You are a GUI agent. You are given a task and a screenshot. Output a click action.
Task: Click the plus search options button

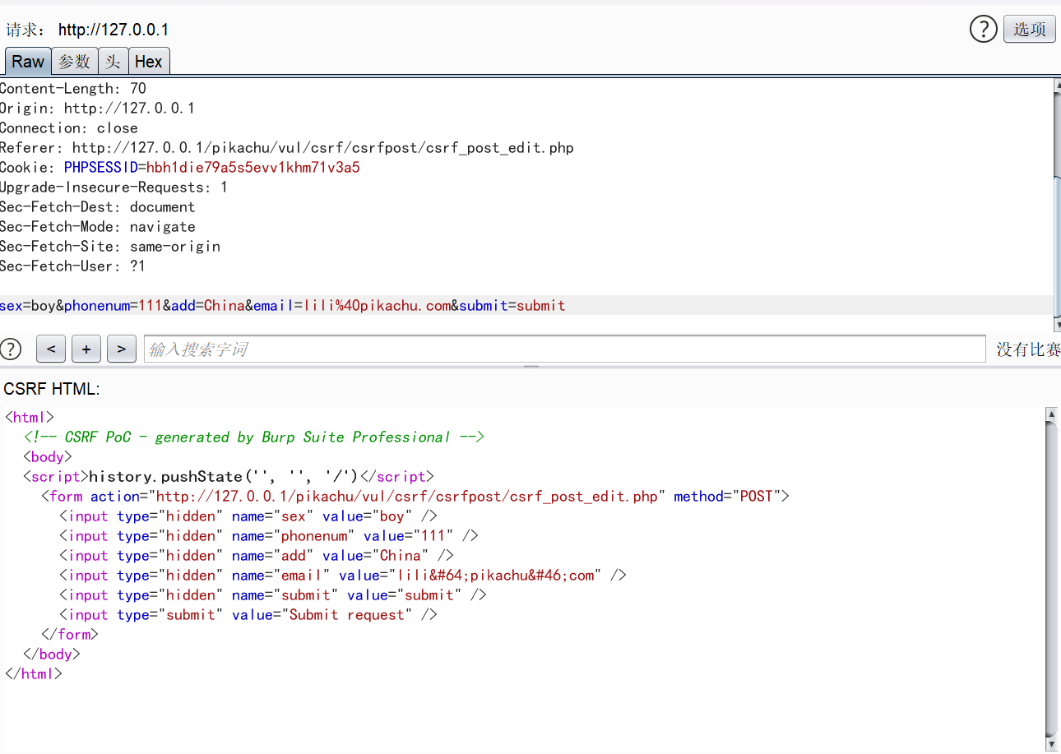tap(86, 349)
